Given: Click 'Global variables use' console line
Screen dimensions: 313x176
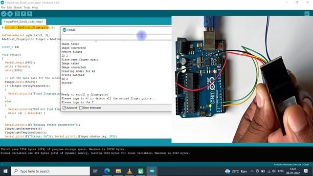Looking at the screenshot, I should [x=95, y=153].
